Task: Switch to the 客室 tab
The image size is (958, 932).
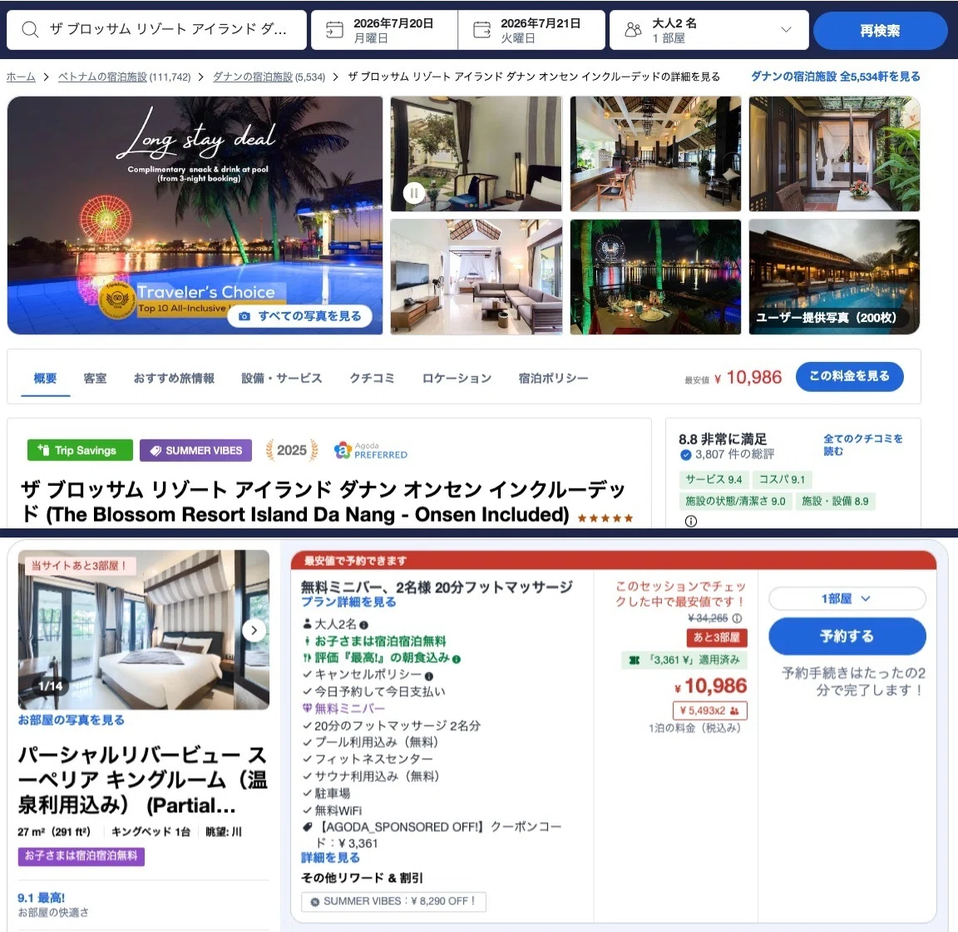Action: coord(95,379)
